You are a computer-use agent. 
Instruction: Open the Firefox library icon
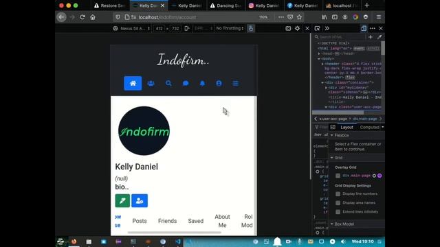tap(324, 17)
